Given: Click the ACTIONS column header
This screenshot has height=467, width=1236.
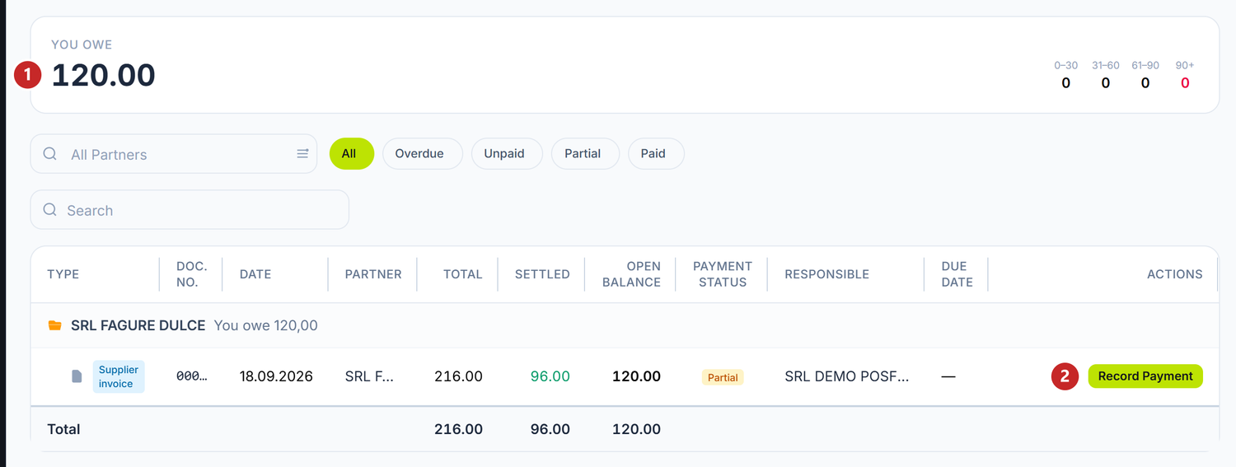Looking at the screenshot, I should (1175, 274).
